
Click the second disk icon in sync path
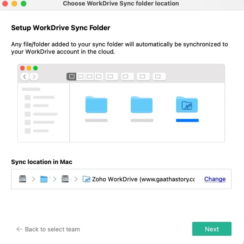[x=65, y=179]
